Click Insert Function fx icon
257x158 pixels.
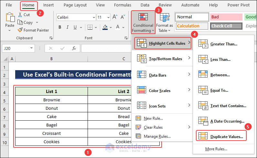[74, 48]
